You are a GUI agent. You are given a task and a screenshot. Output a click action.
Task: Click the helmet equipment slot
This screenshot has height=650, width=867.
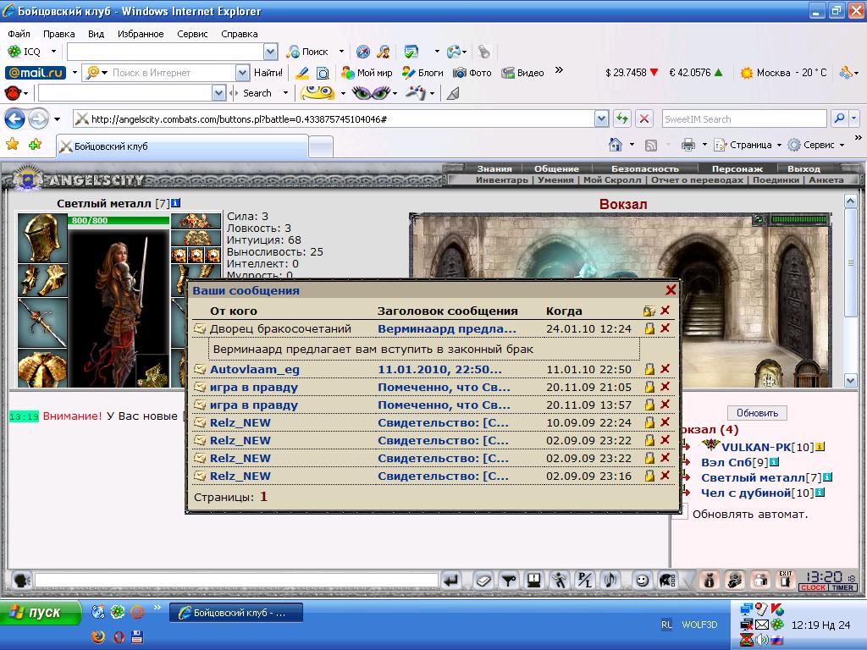coord(42,238)
